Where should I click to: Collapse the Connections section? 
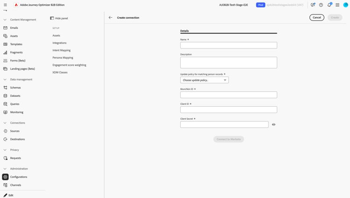click(5, 123)
